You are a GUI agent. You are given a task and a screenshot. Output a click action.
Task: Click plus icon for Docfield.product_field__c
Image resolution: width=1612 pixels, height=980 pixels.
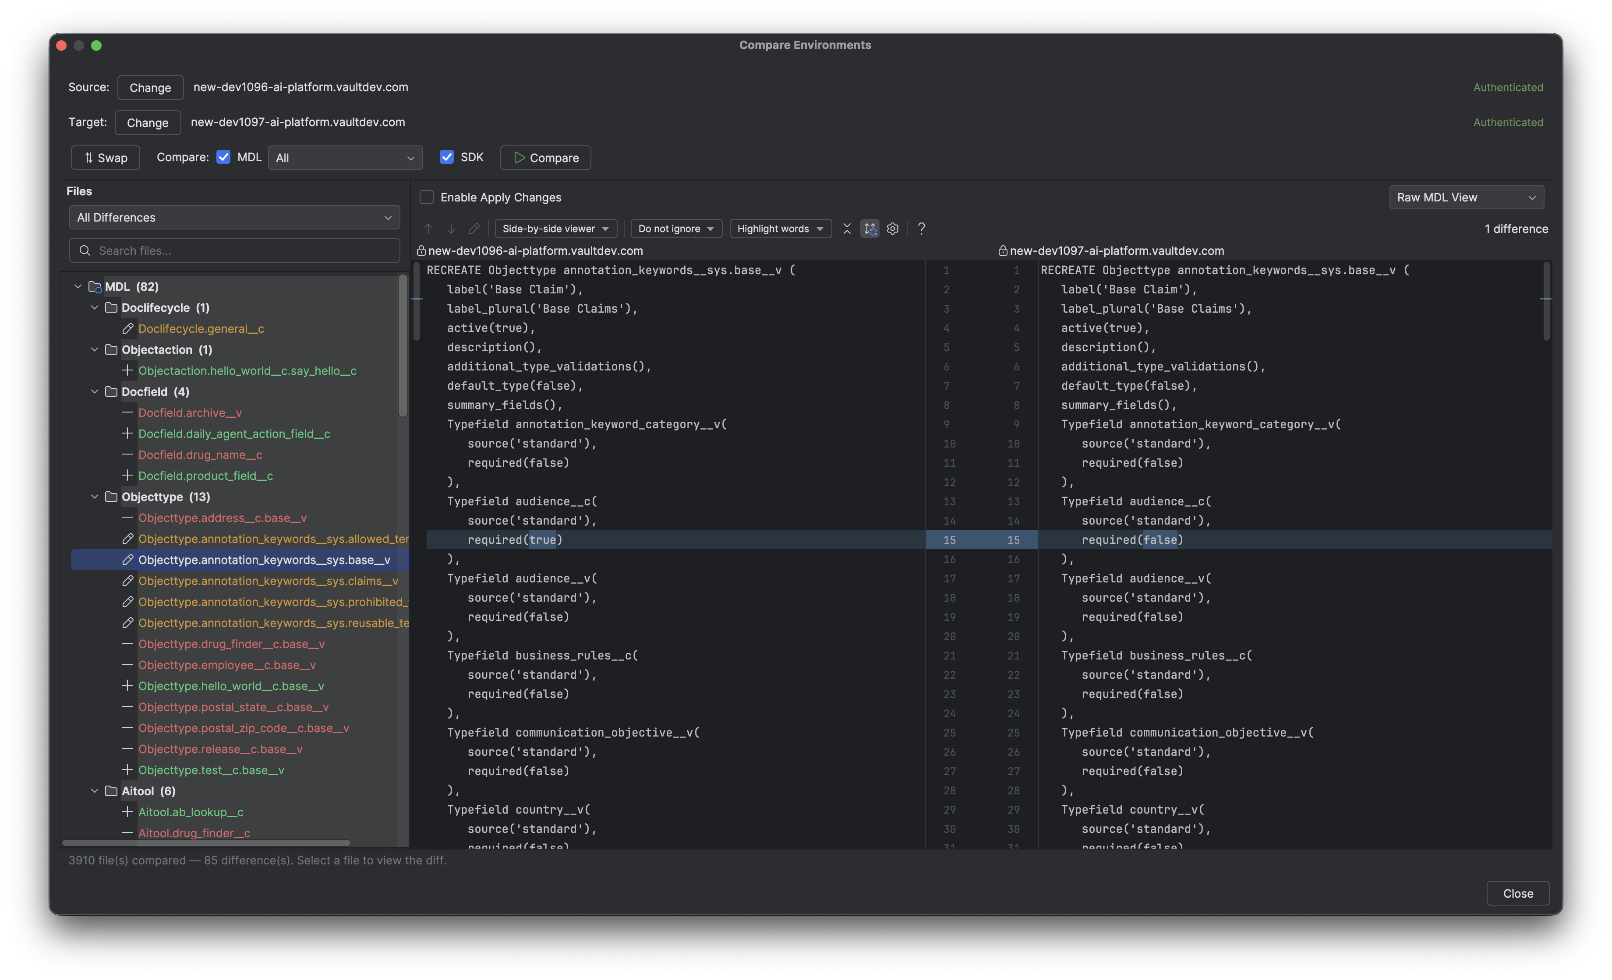click(x=127, y=476)
